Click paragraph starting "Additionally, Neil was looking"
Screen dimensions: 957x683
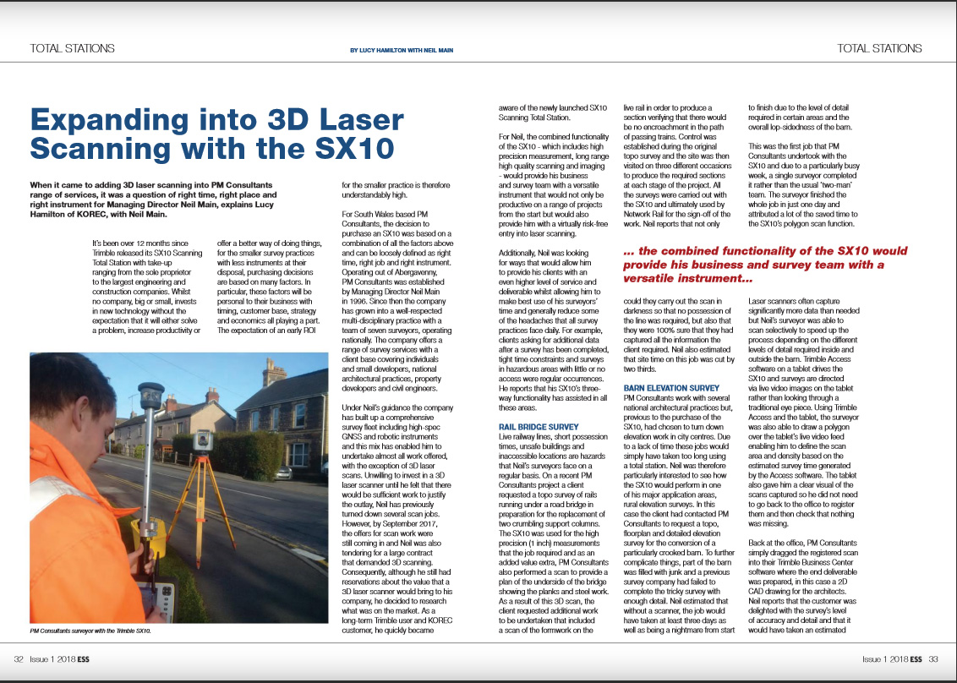[x=554, y=331]
